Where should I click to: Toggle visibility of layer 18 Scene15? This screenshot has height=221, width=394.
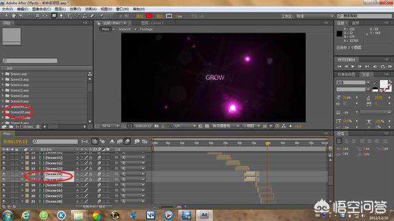click(x=4, y=185)
